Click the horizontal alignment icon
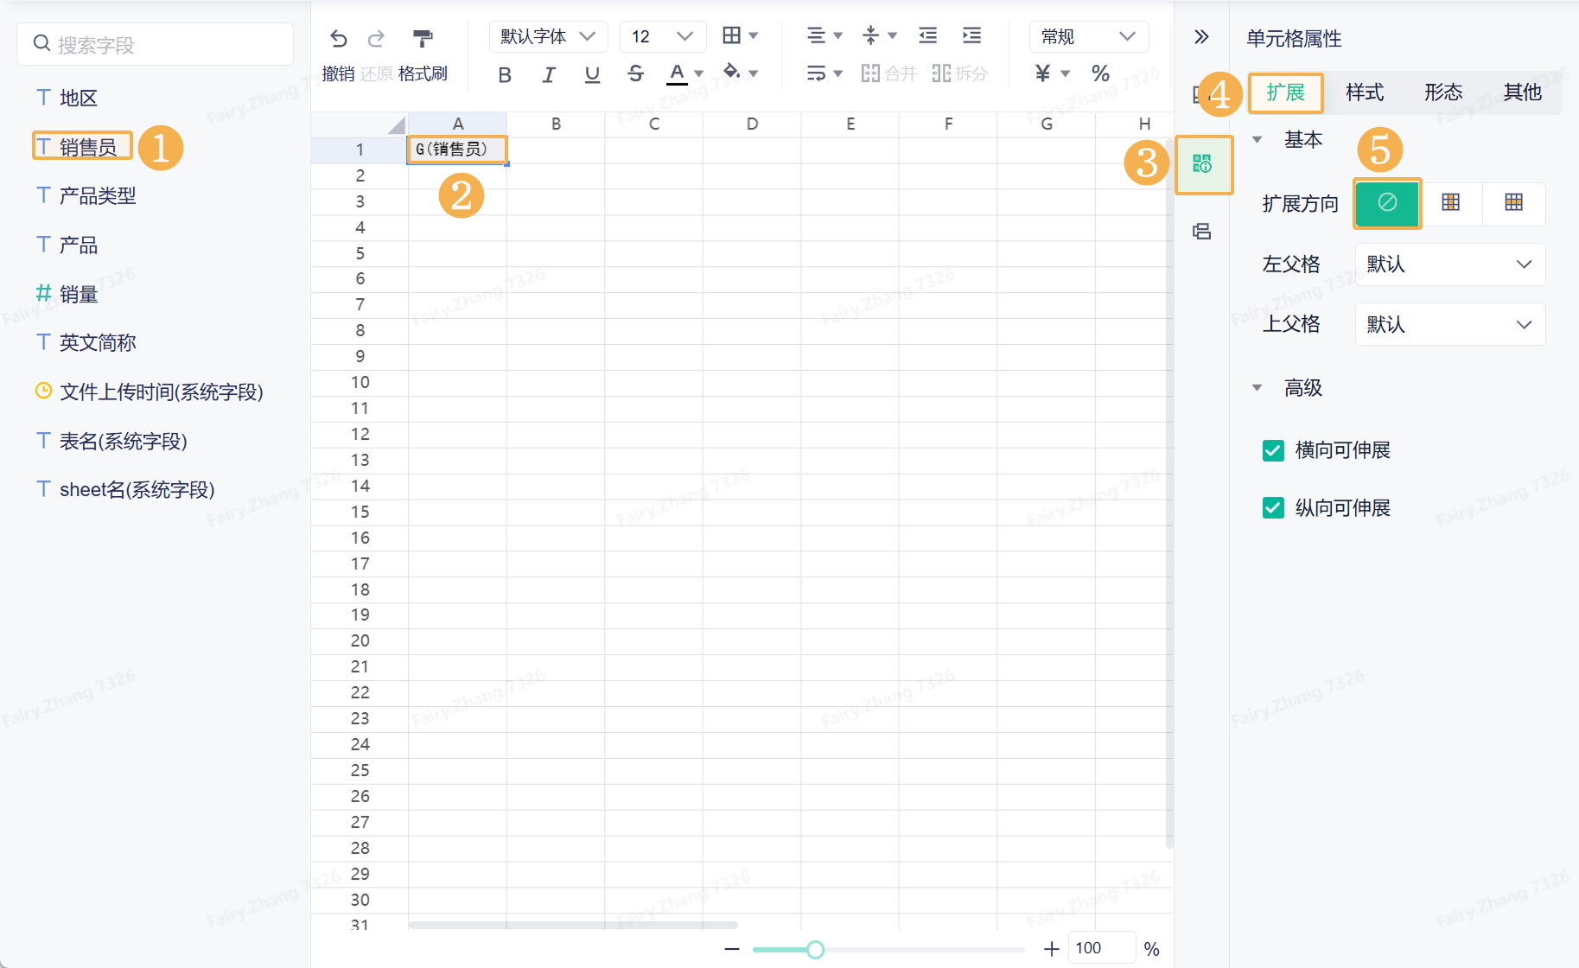This screenshot has height=968, width=1579. [x=816, y=35]
